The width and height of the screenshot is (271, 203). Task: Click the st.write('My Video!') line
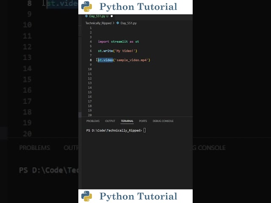118,51
